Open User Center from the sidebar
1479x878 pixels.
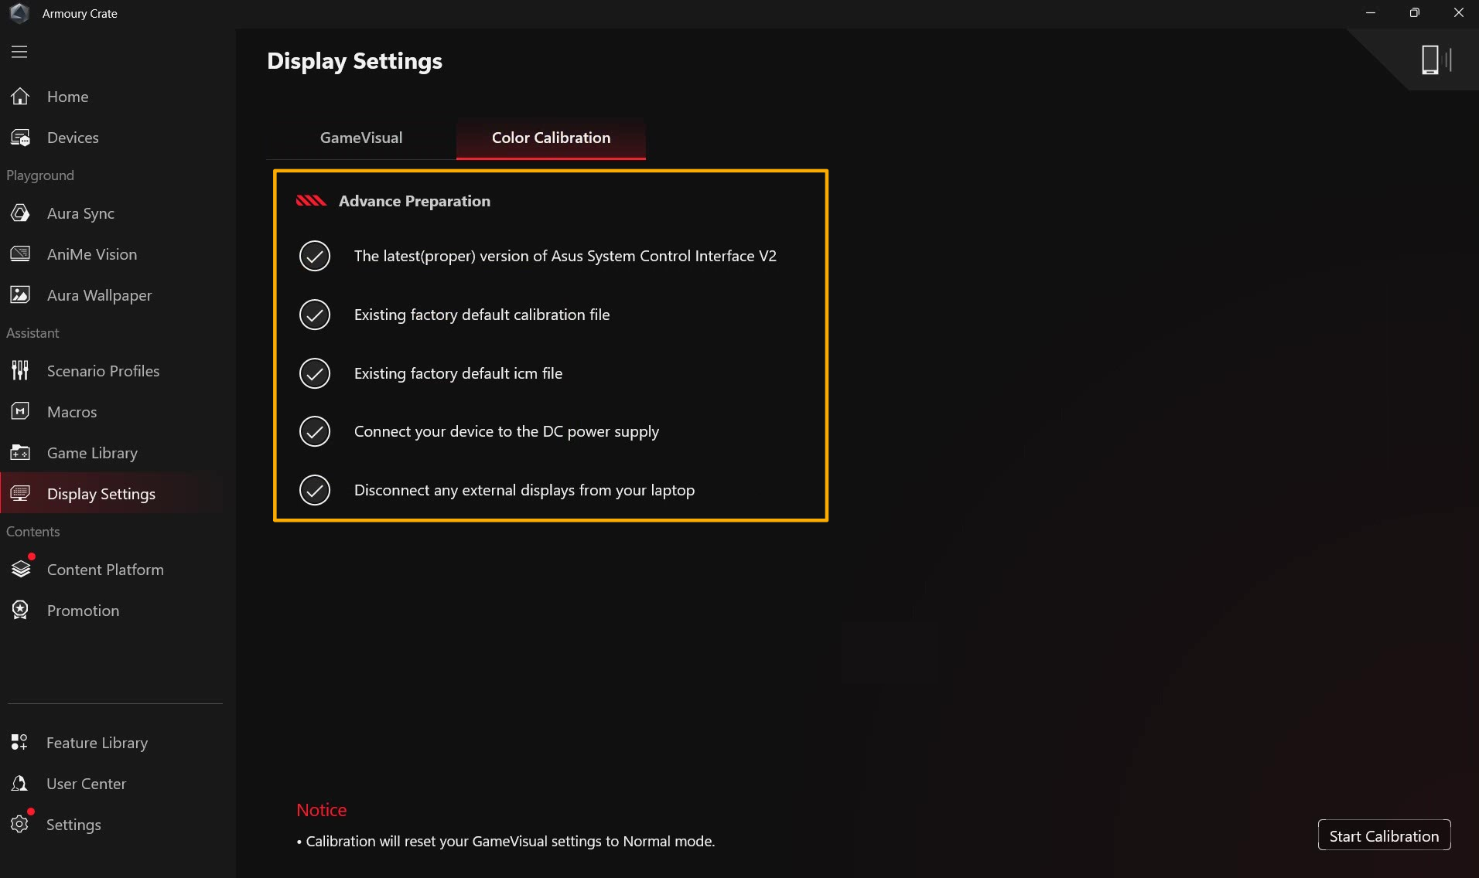[x=86, y=784]
